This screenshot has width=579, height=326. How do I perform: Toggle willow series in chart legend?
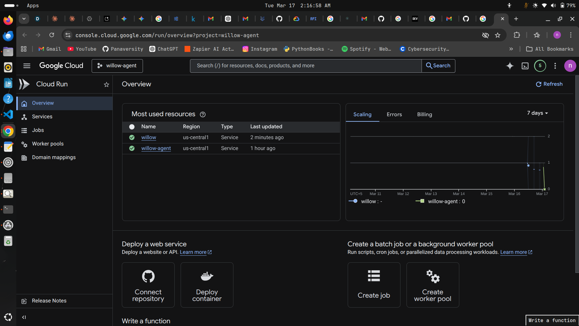[365, 201]
